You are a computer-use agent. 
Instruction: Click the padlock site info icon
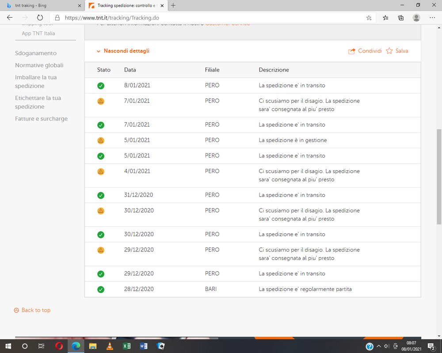(57, 18)
